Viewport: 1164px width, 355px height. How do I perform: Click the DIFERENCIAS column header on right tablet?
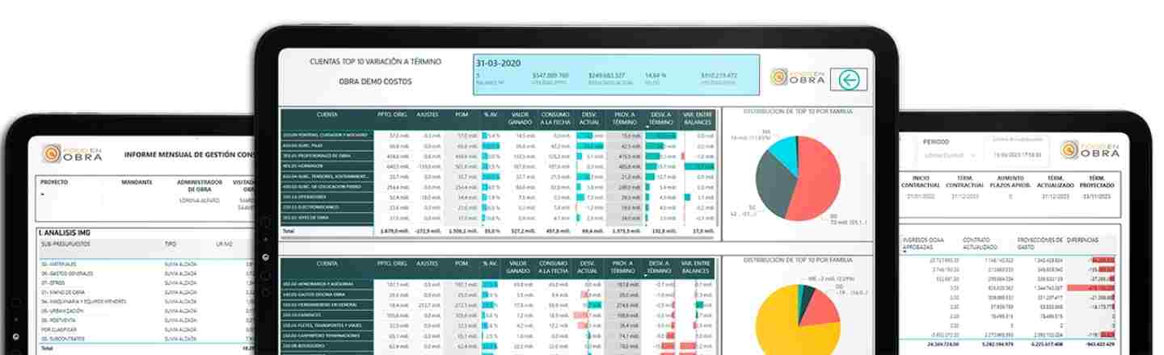[x=1082, y=240]
